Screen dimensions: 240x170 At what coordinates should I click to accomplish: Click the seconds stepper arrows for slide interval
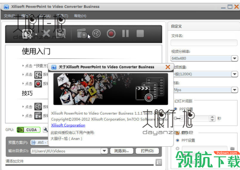(212, 118)
